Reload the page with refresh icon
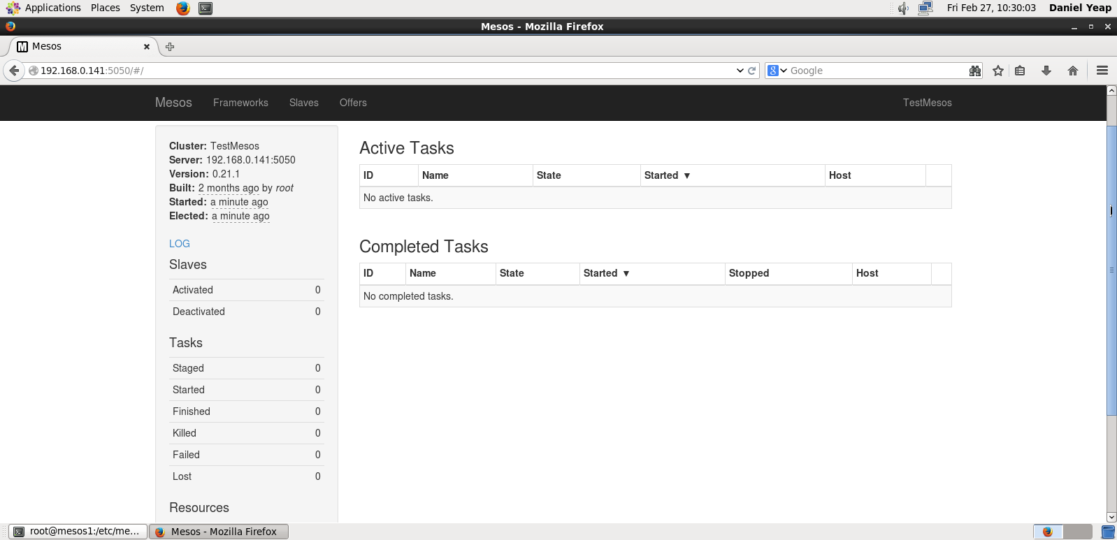 (752, 71)
